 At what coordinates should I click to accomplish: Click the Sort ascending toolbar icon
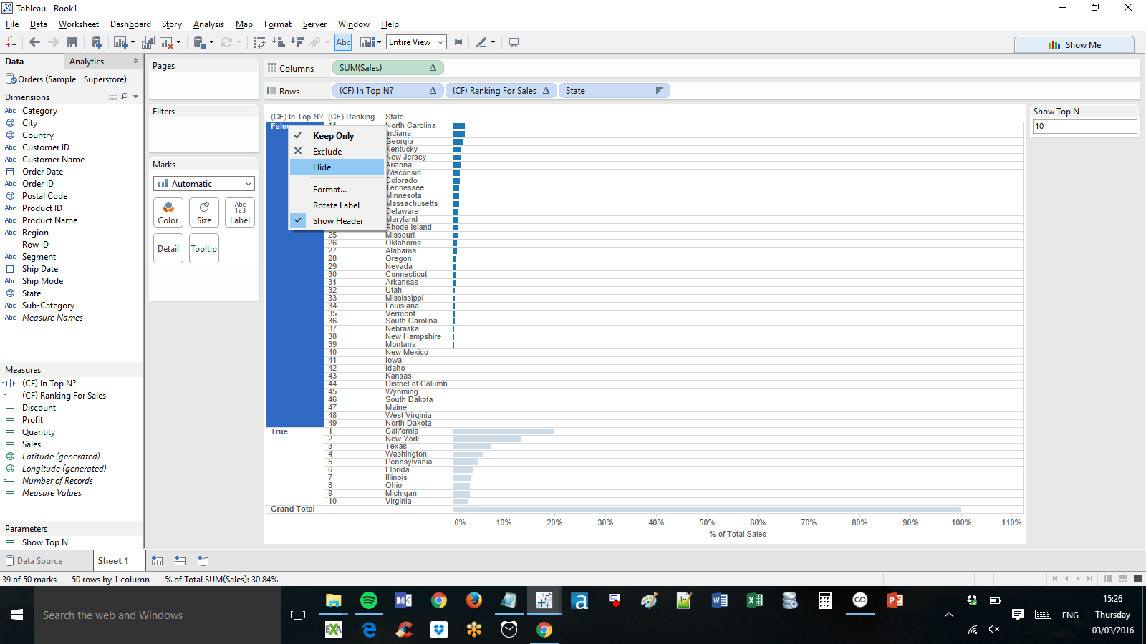279,43
